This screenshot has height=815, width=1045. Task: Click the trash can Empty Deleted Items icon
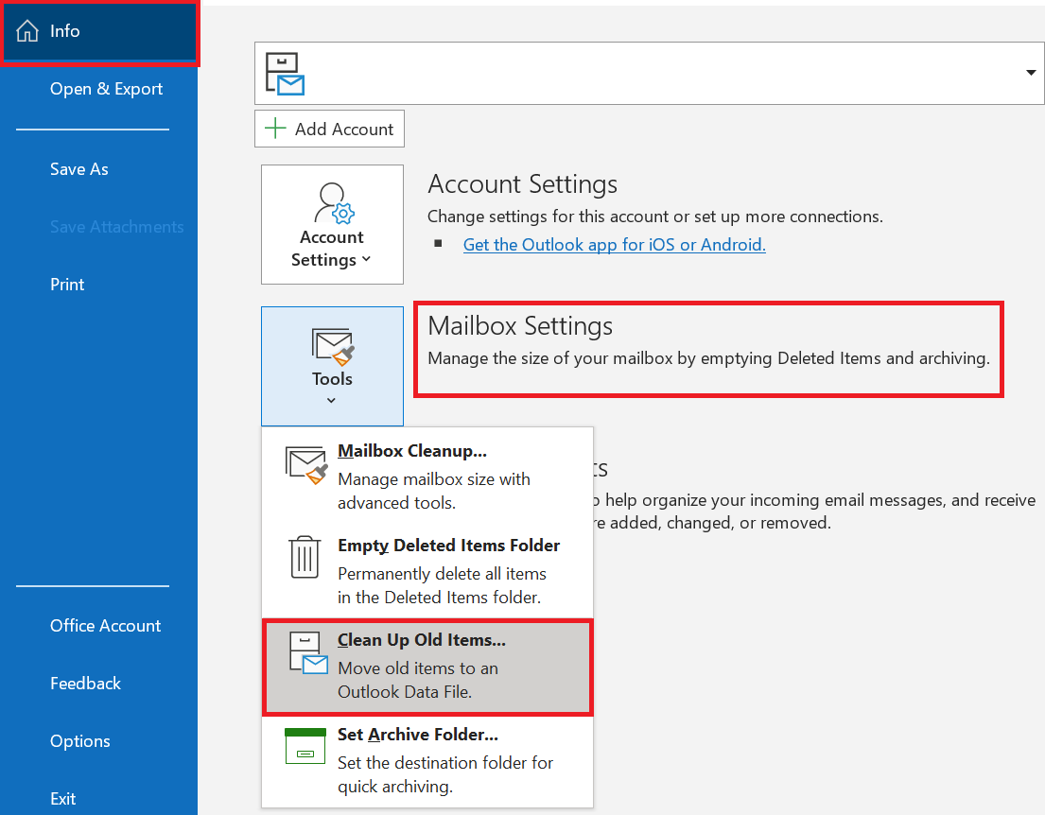[x=305, y=557]
